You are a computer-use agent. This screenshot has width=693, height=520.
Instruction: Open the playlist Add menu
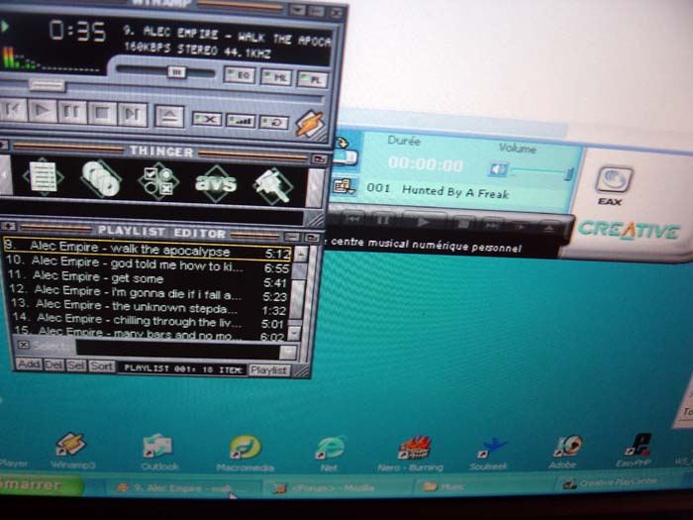coord(29,364)
